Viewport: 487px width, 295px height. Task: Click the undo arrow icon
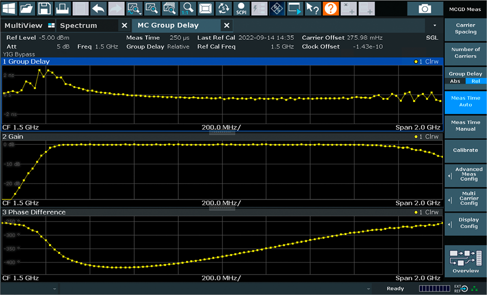(98, 8)
